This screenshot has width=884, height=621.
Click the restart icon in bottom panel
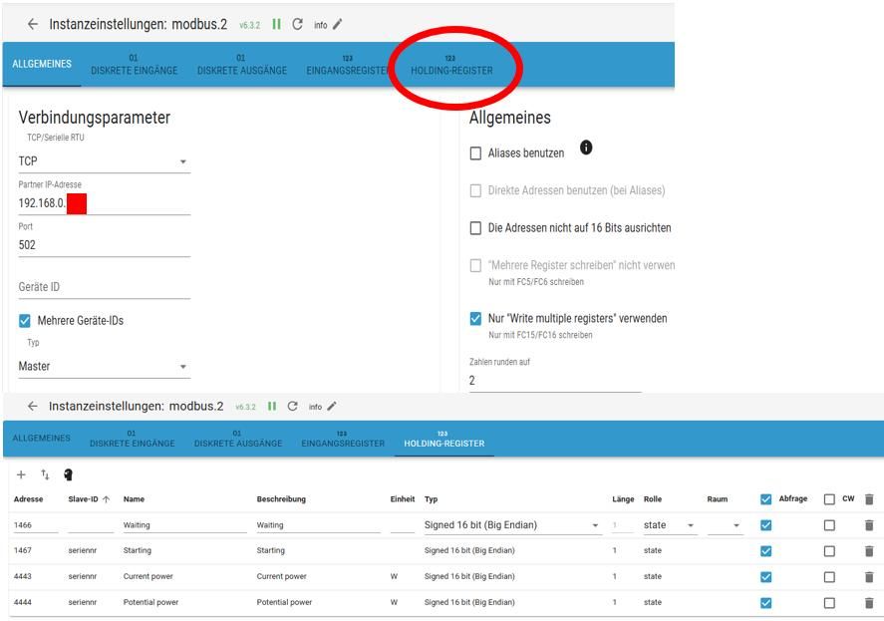click(x=292, y=406)
